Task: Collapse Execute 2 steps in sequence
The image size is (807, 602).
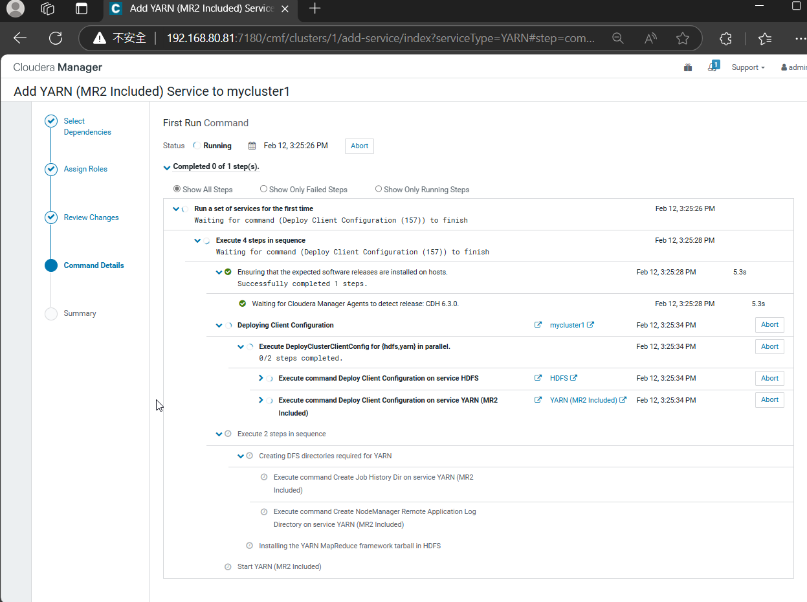Action: 219,434
